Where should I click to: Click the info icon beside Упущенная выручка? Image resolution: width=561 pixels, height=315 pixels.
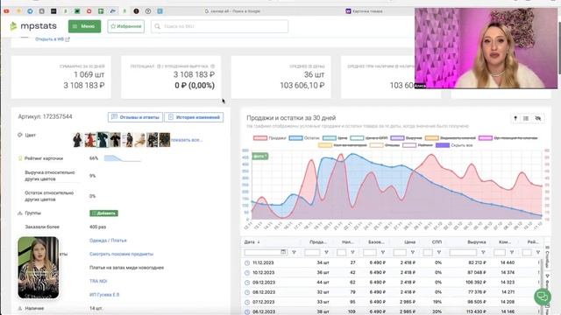[212, 66]
